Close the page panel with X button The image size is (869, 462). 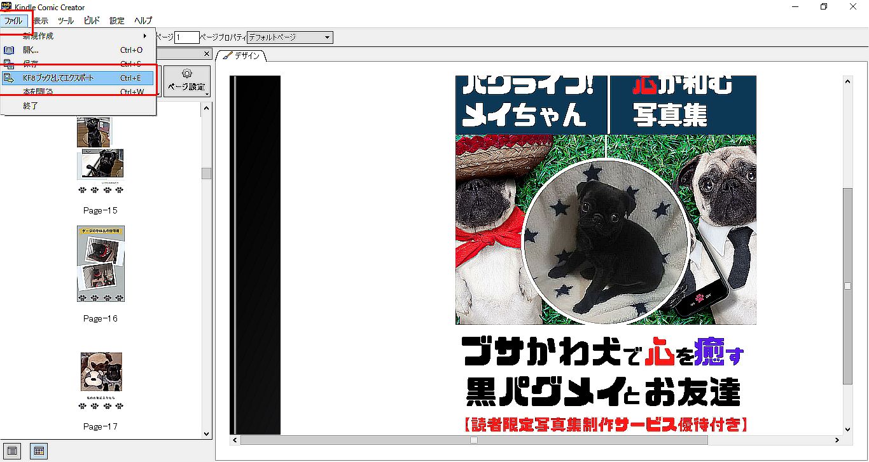coord(206,55)
